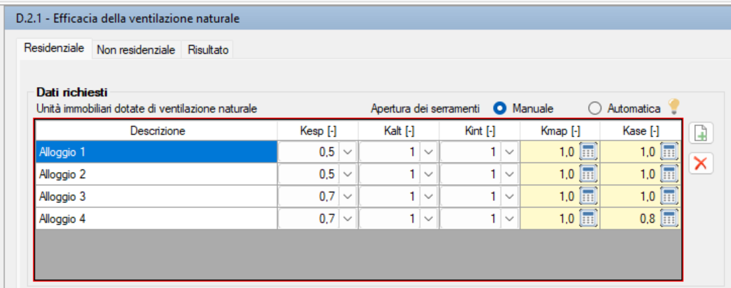Viewport: 731px width, 288px height.
Task: Select Automatica window opening option
Action: tap(595, 109)
